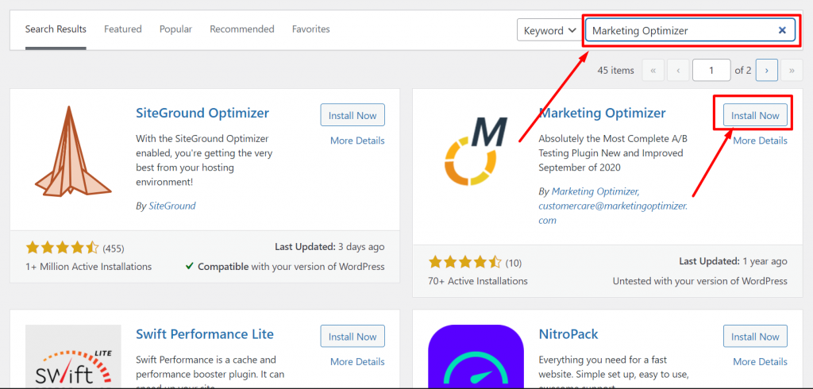Click the SiteGround star rating
This screenshot has width=813, height=389.
(x=62, y=248)
